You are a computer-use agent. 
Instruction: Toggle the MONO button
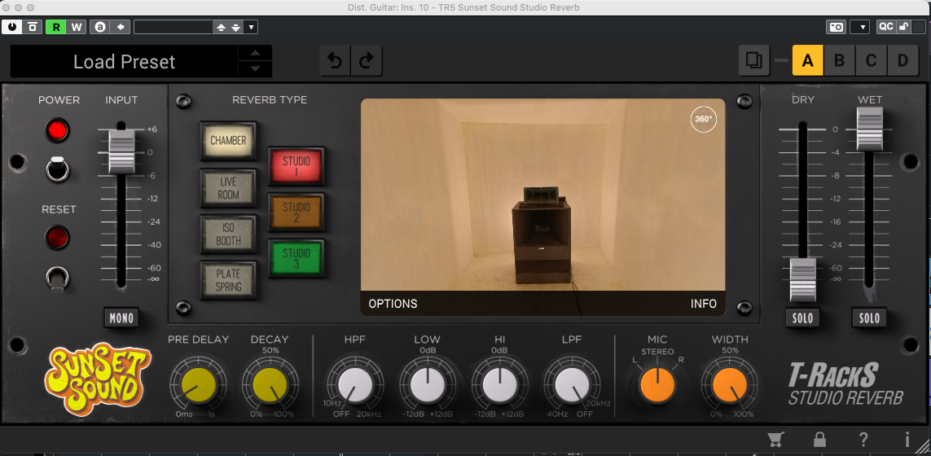[x=121, y=318]
